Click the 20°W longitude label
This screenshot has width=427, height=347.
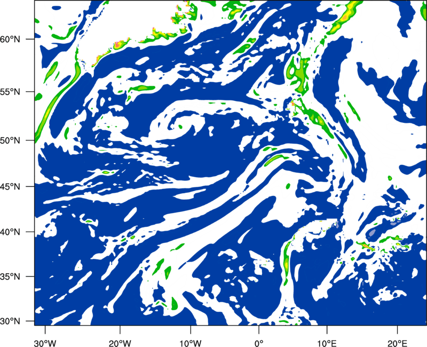120,343
